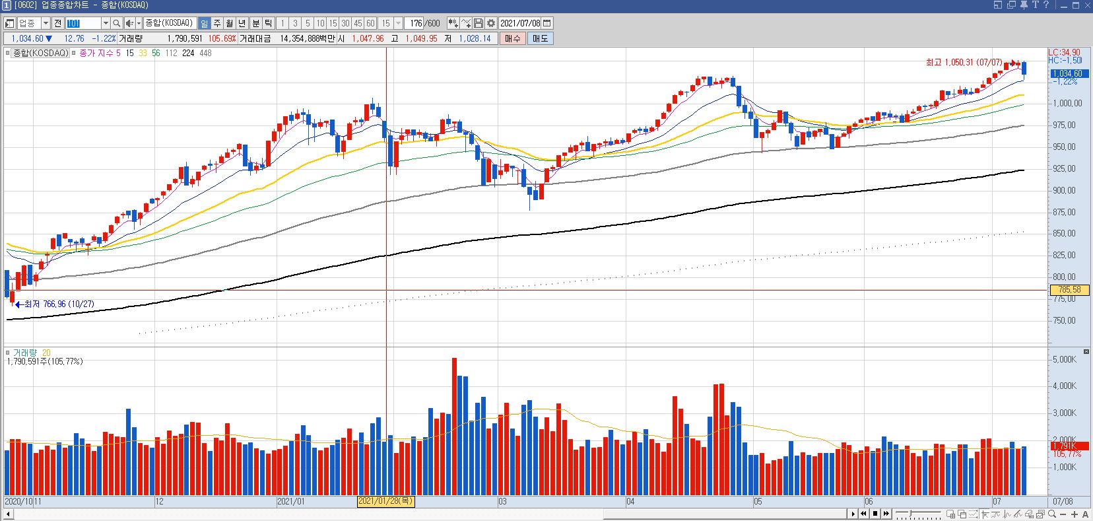Open help with the question mark icon

[1046, 5]
